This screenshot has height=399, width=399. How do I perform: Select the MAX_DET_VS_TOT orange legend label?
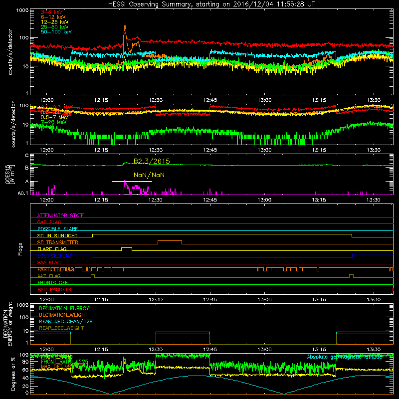click(x=62, y=367)
